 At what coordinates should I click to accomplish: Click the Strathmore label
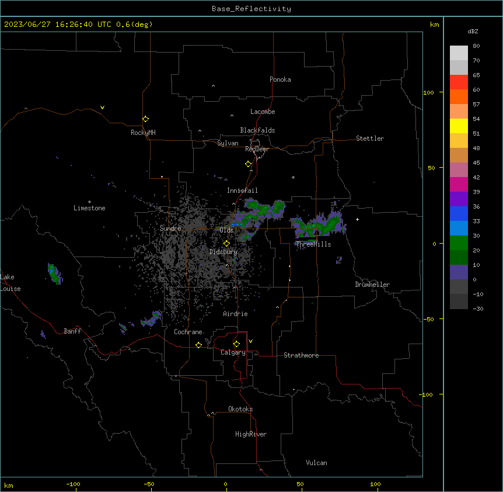click(301, 355)
